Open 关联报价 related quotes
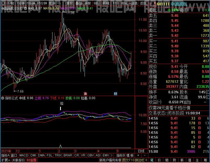The height and width of the screenshot is (163, 210). 18,160
